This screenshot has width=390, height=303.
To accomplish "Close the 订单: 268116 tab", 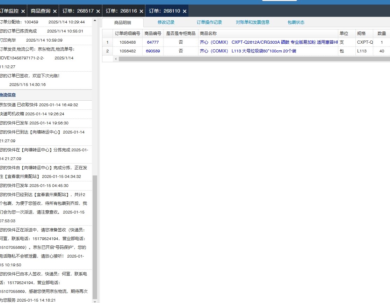I will coord(141,11).
